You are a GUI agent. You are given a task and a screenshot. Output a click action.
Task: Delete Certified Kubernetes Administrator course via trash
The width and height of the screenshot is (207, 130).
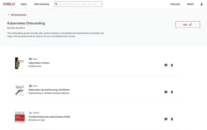pyautogui.click(x=172, y=119)
